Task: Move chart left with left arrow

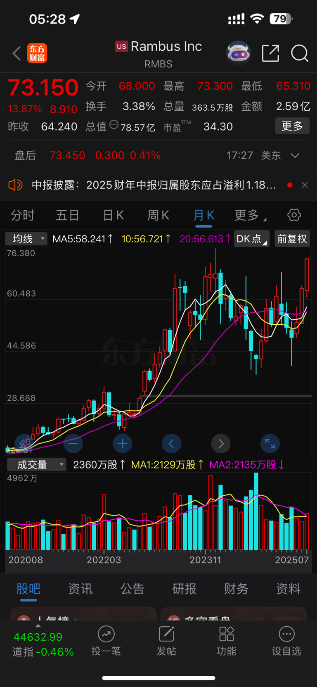Action: (171, 444)
